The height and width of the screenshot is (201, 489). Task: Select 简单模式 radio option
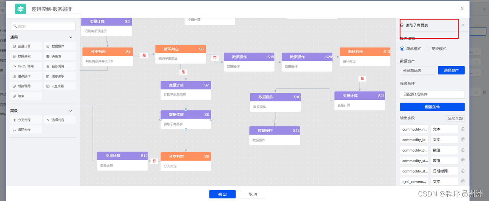402,49
